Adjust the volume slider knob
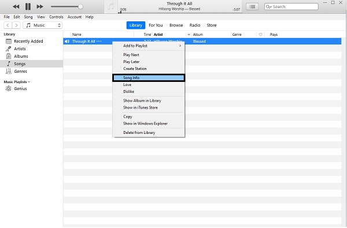The height and width of the screenshot is (228, 347). 80,6
